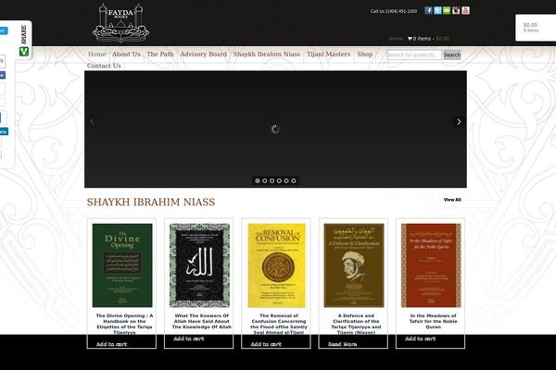Select the second slideshow dot

(x=264, y=180)
